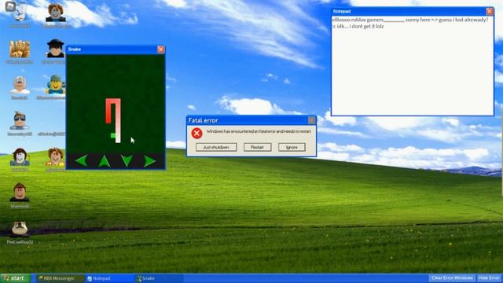
Task: Close the Snake window
Action: tap(160, 49)
